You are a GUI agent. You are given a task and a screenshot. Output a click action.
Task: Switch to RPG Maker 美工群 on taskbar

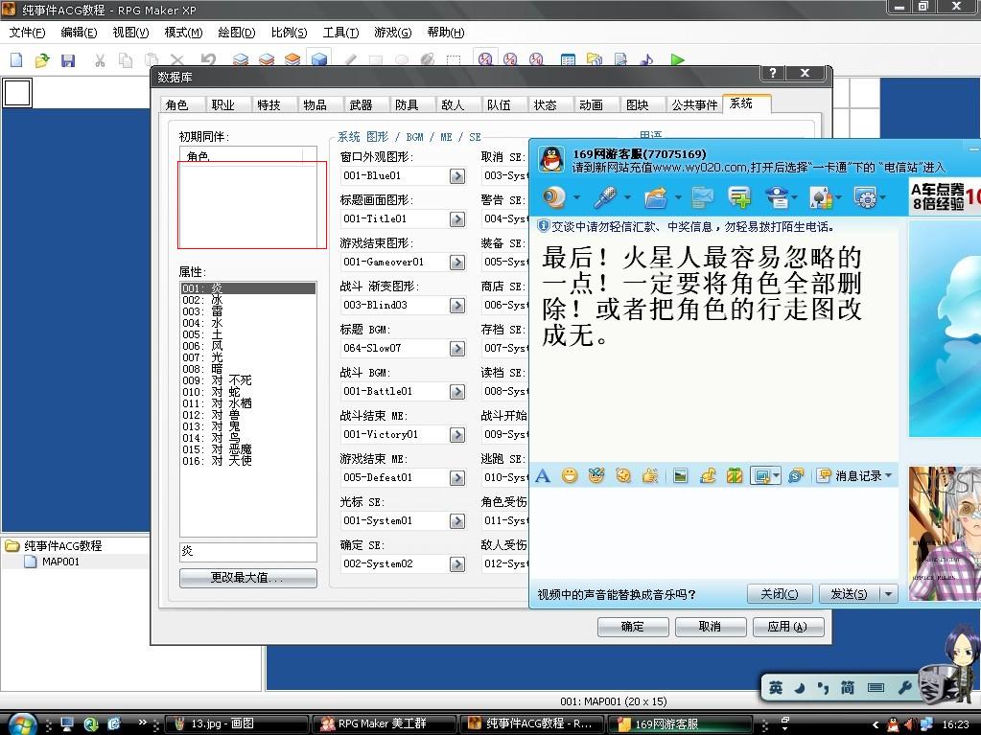pyautogui.click(x=384, y=724)
